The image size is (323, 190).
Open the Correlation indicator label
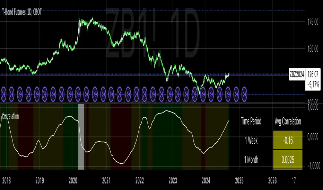coord(10,116)
